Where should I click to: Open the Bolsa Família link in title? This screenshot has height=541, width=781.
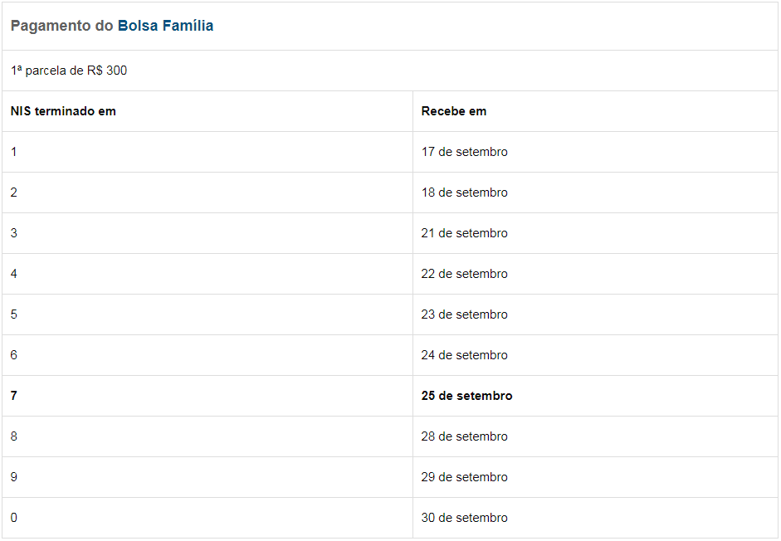[x=165, y=26]
